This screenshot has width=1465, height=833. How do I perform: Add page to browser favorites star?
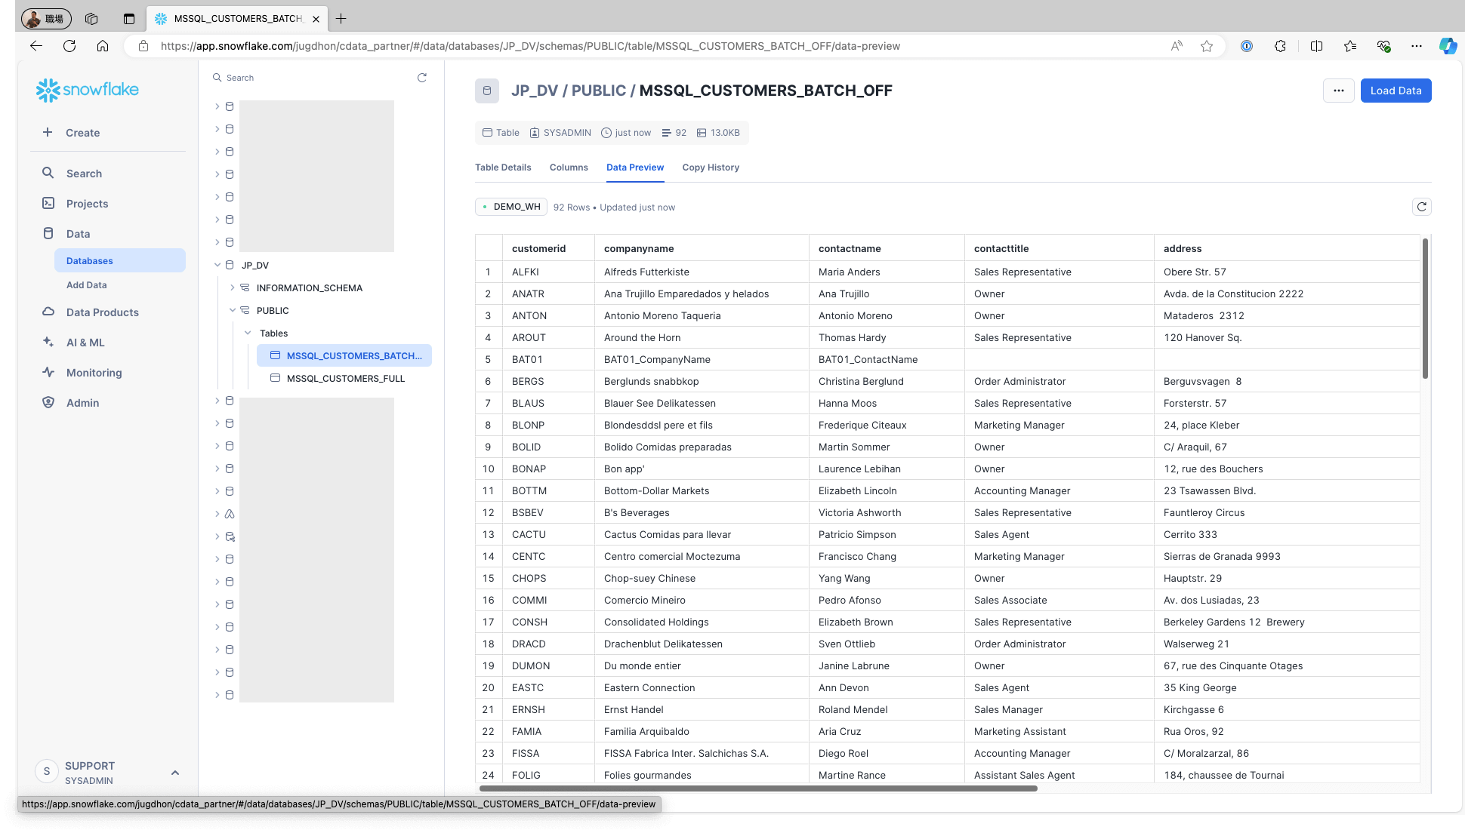pos(1207,46)
